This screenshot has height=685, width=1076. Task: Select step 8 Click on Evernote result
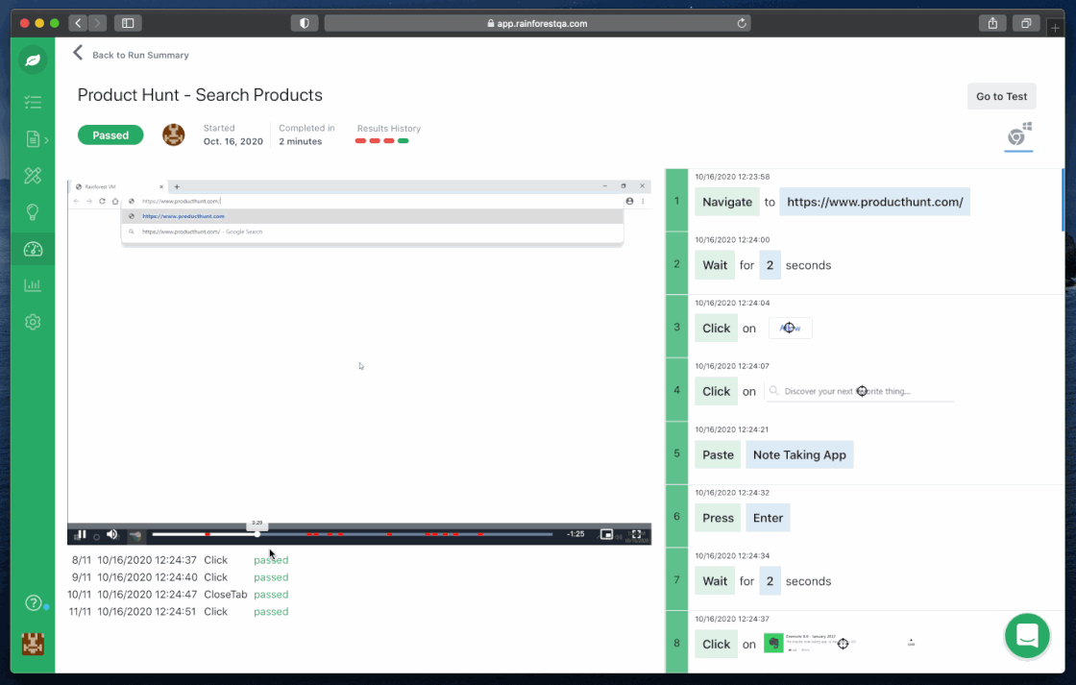[865, 642]
